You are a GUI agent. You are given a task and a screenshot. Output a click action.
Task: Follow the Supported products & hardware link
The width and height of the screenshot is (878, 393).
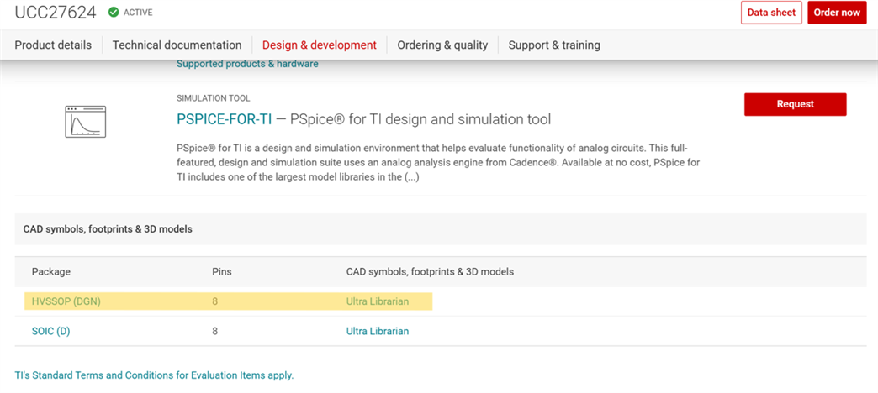[x=247, y=64]
